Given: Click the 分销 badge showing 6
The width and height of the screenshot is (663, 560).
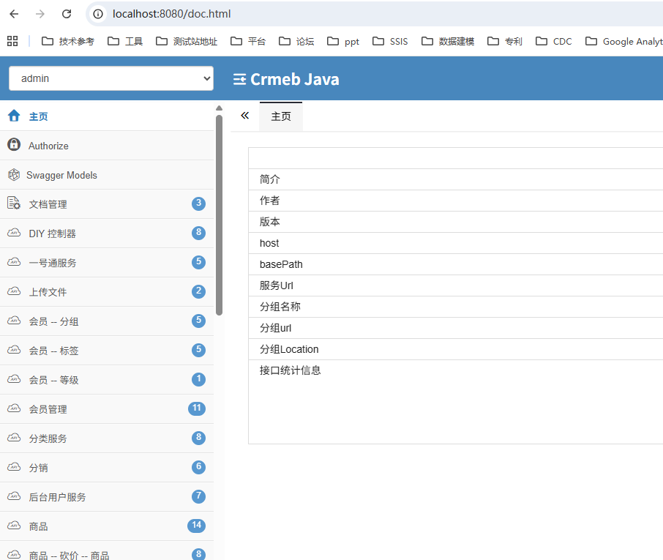Looking at the screenshot, I should 198,467.
